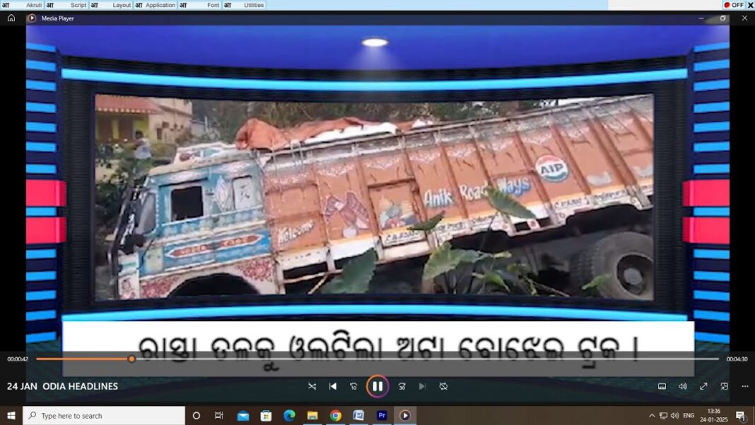Open the volume control

(x=682, y=386)
